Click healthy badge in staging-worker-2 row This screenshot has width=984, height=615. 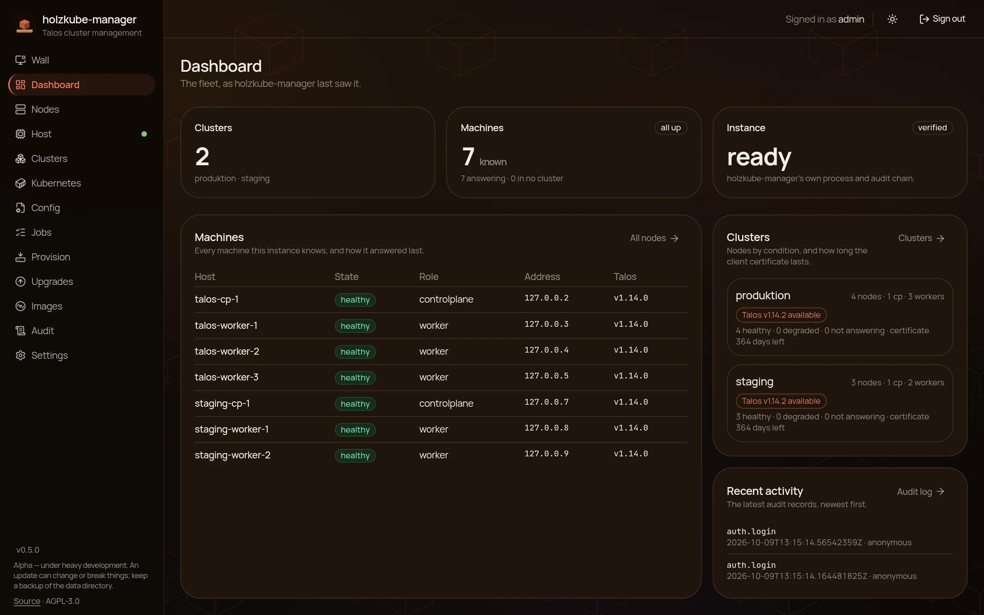click(x=355, y=456)
